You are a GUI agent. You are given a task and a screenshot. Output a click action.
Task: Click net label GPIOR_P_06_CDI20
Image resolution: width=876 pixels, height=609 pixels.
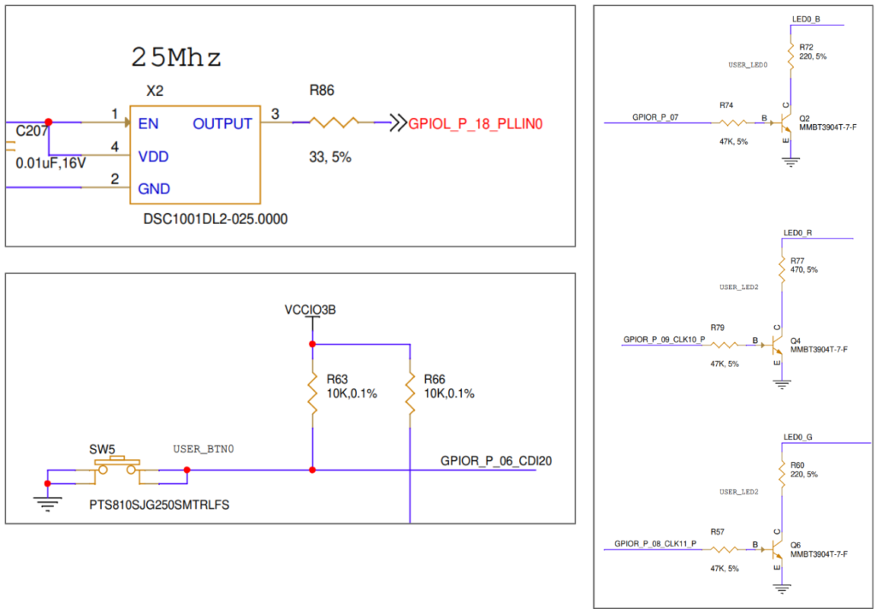[496, 461]
